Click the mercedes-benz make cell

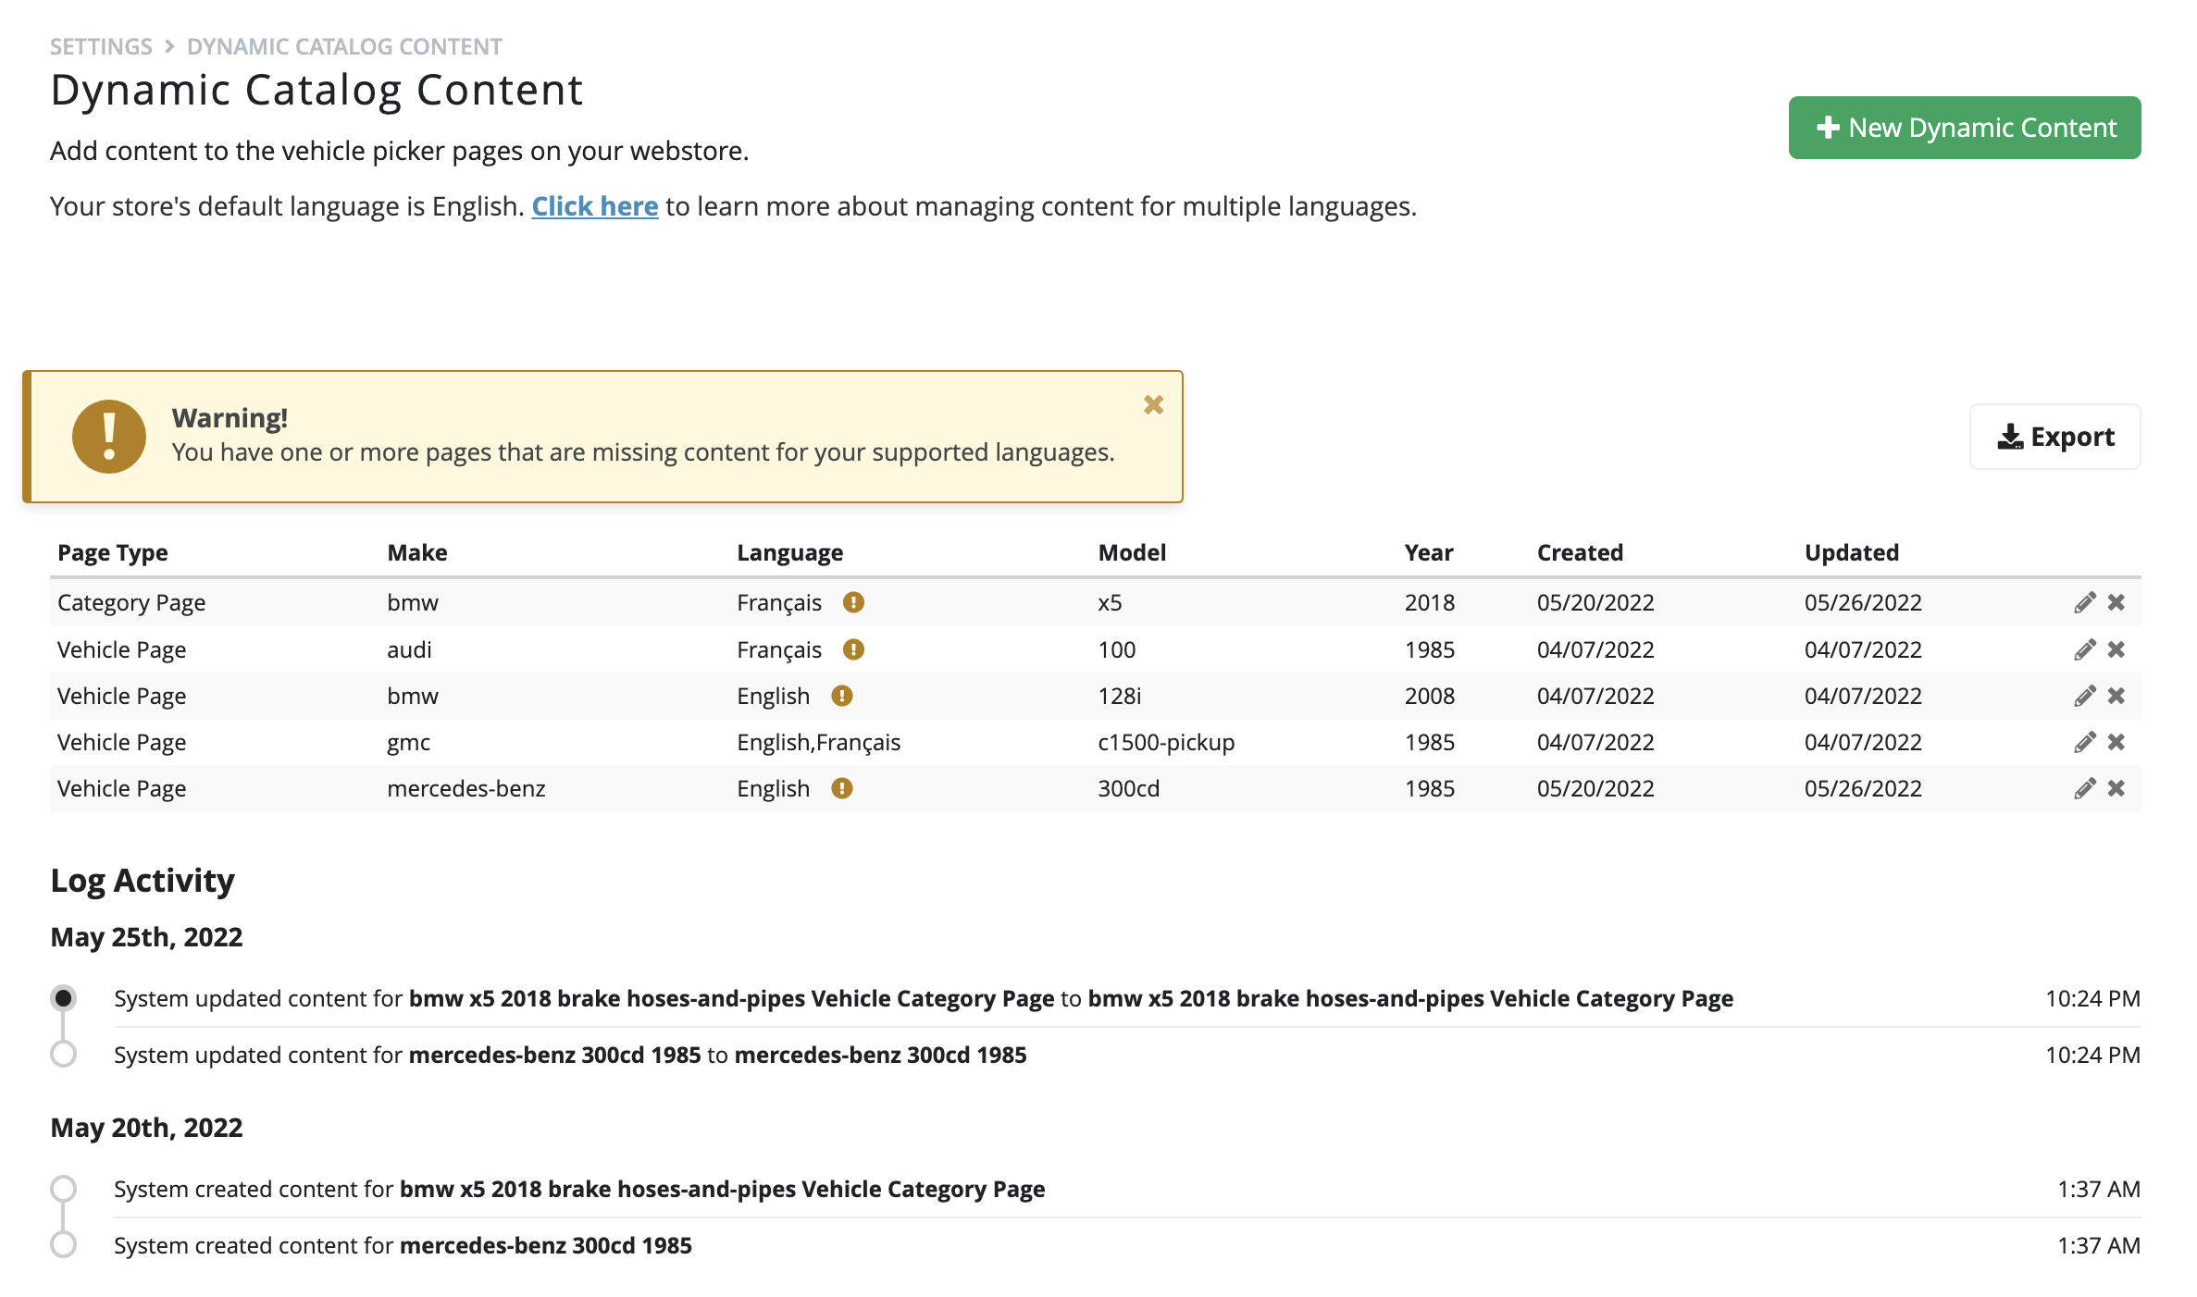465,788
